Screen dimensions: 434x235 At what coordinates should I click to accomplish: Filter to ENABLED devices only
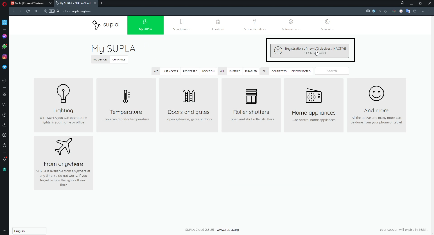coord(235,71)
